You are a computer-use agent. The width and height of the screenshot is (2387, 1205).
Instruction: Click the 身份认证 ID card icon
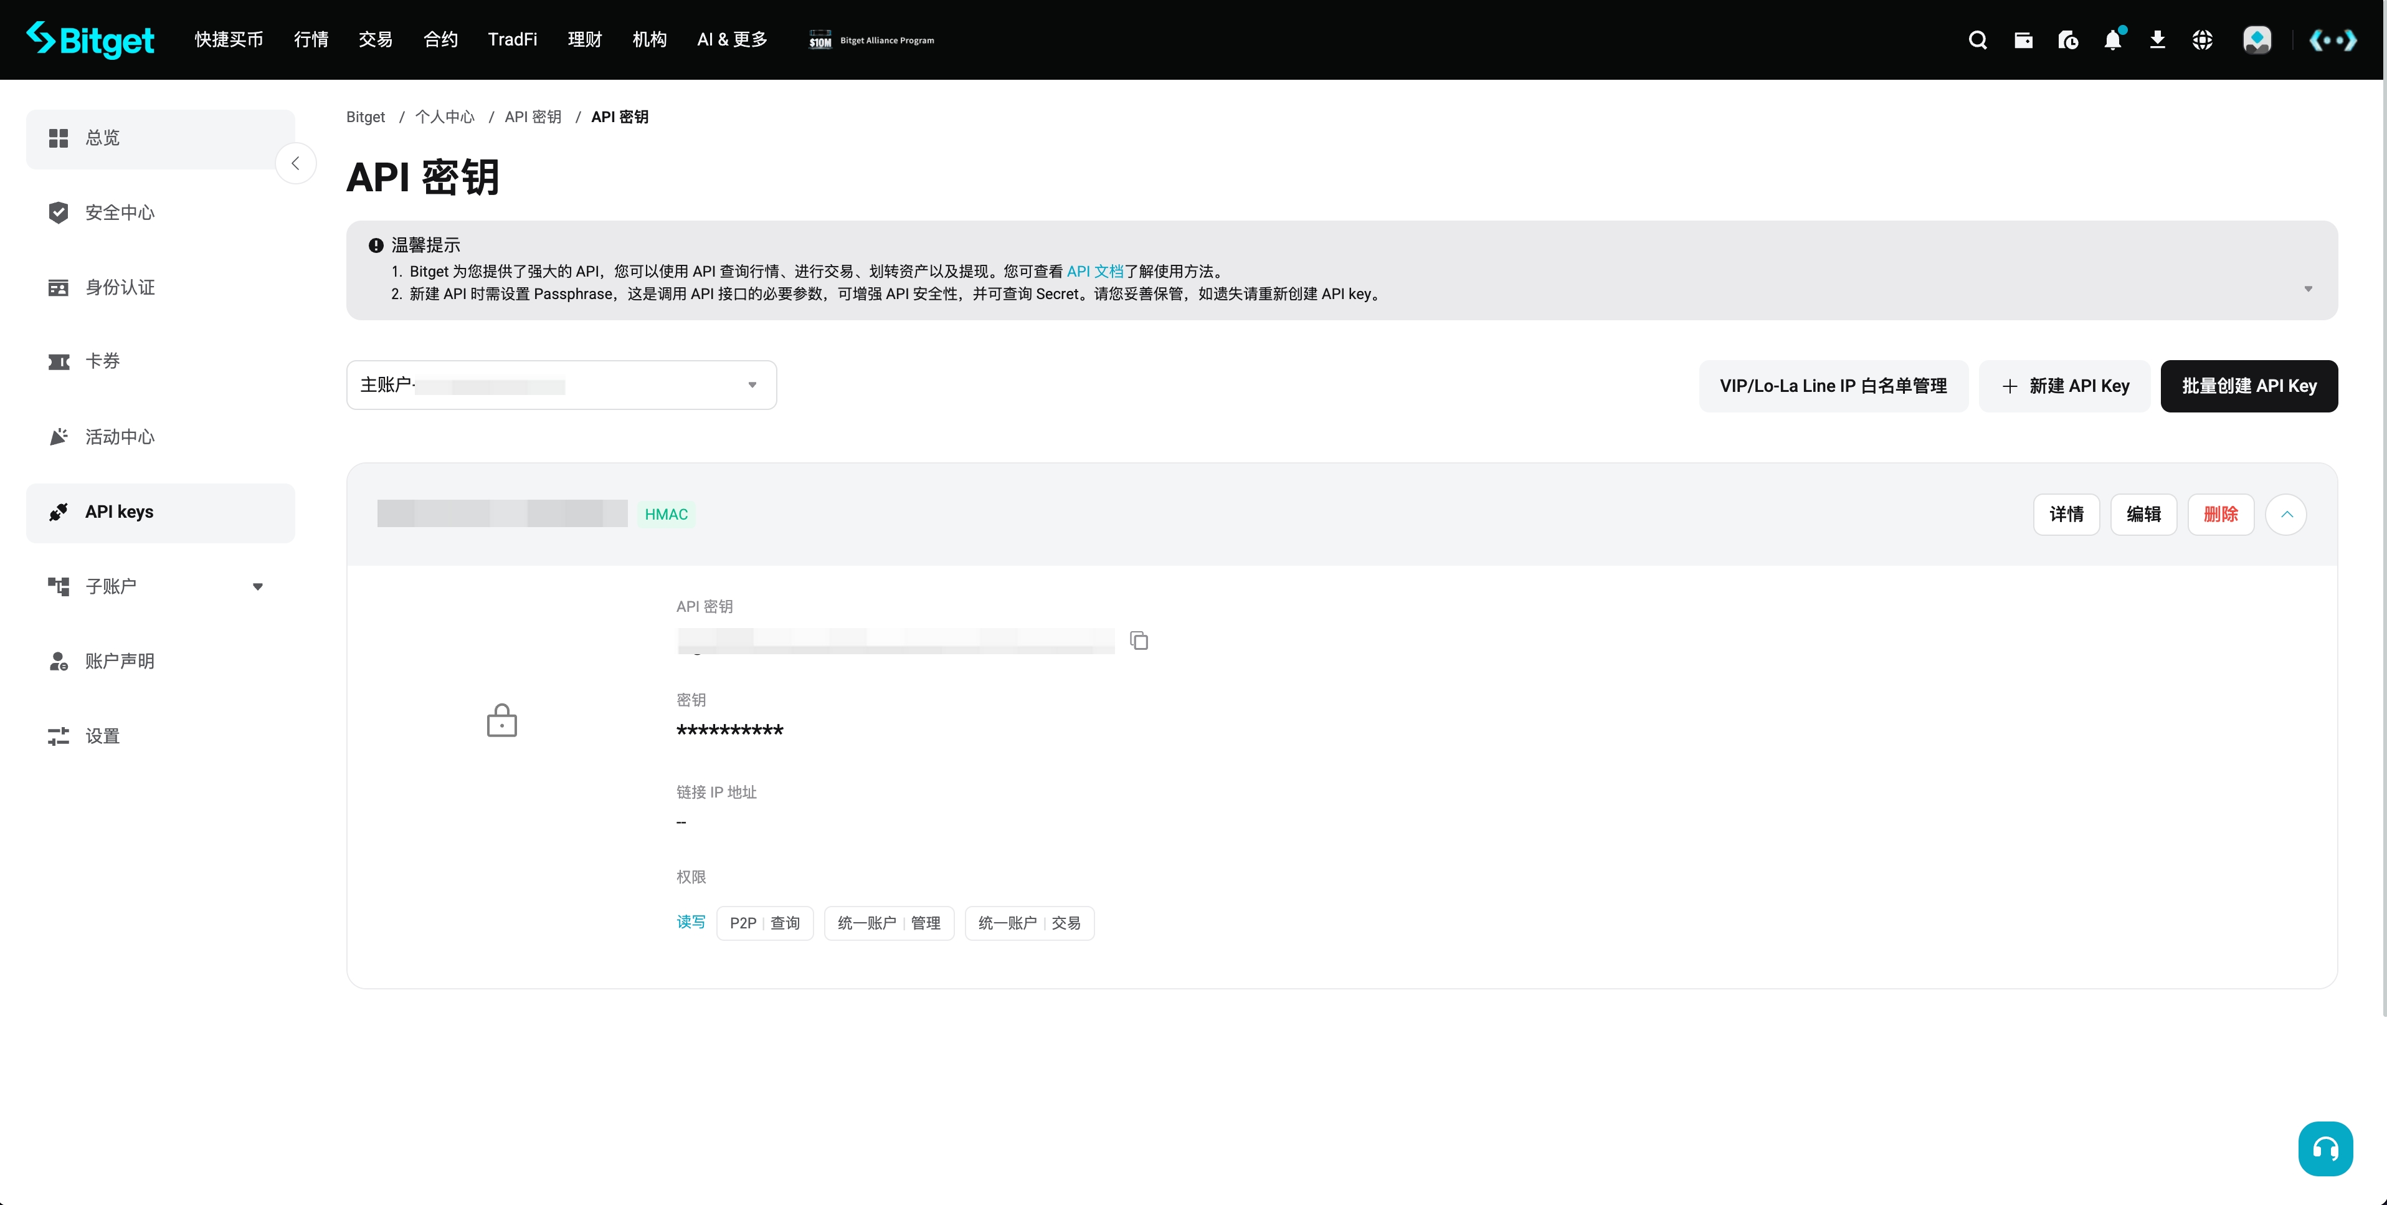click(59, 287)
